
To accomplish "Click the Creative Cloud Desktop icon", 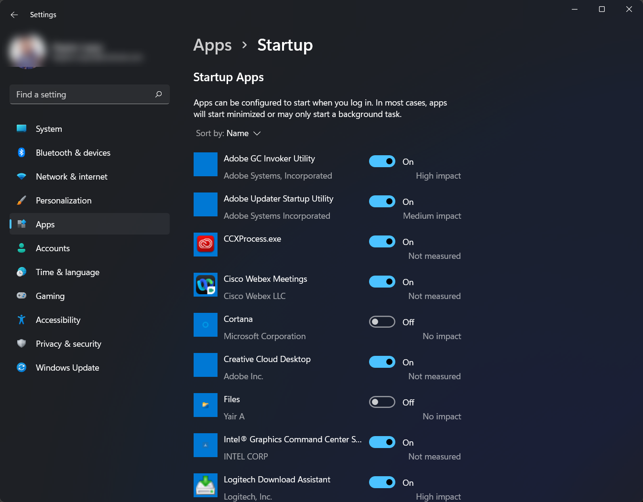I will tap(206, 365).
